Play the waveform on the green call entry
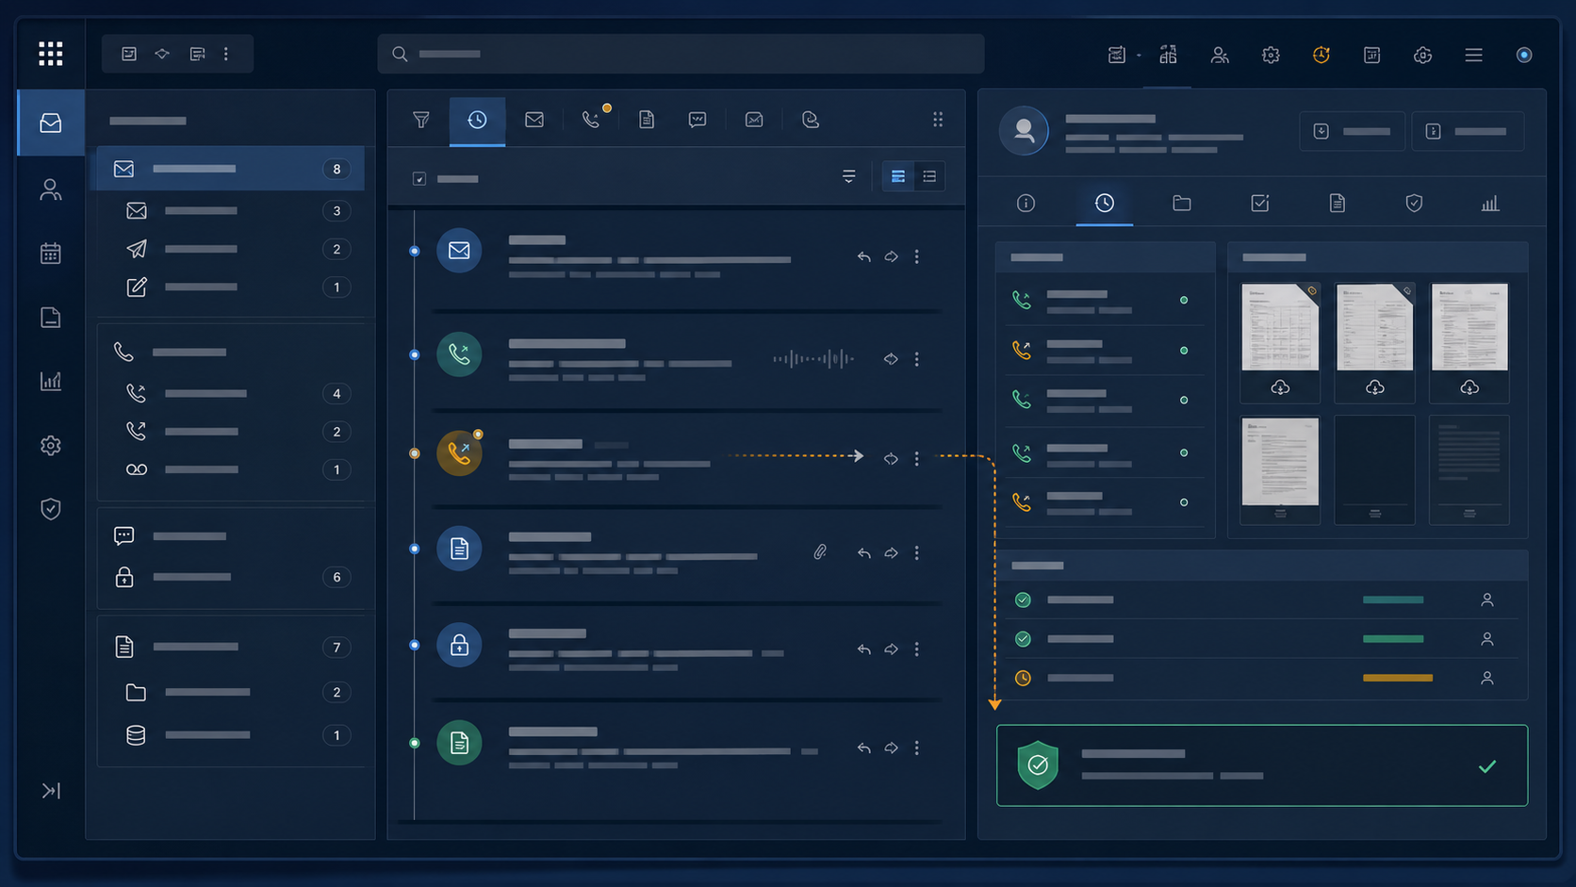This screenshot has width=1576, height=887. pyautogui.click(x=813, y=358)
